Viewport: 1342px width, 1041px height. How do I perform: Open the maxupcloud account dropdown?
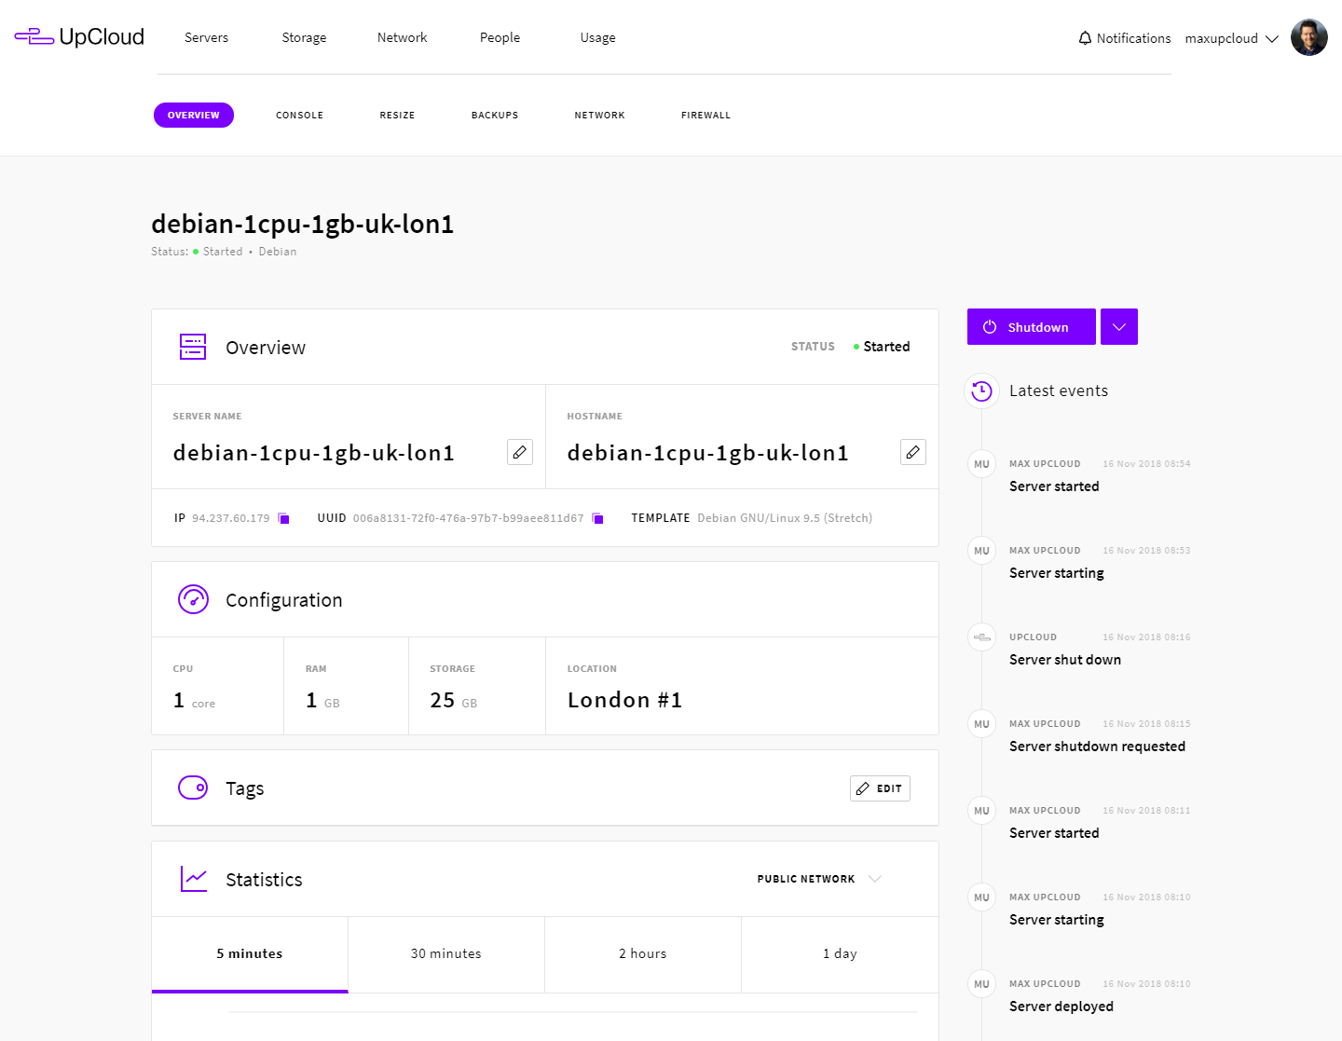(1231, 38)
